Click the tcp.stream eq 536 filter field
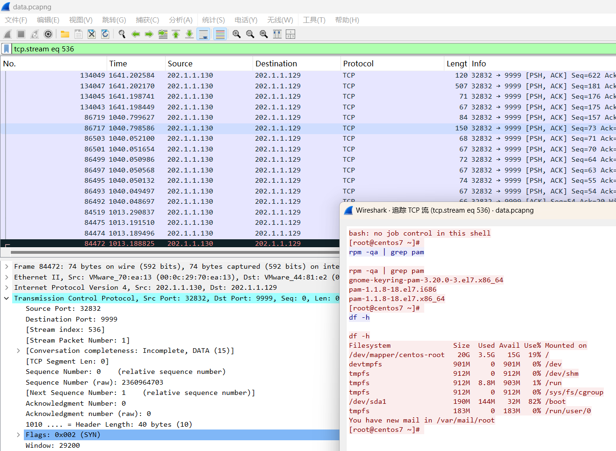This screenshot has width=616, height=451. pyautogui.click(x=281, y=49)
